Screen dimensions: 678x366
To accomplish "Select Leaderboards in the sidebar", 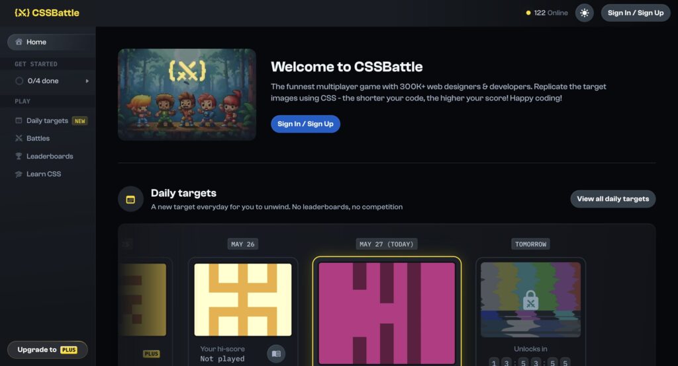I will [50, 156].
